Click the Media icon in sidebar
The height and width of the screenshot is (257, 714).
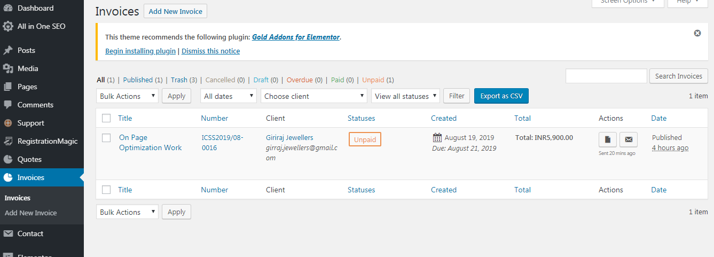[8, 68]
